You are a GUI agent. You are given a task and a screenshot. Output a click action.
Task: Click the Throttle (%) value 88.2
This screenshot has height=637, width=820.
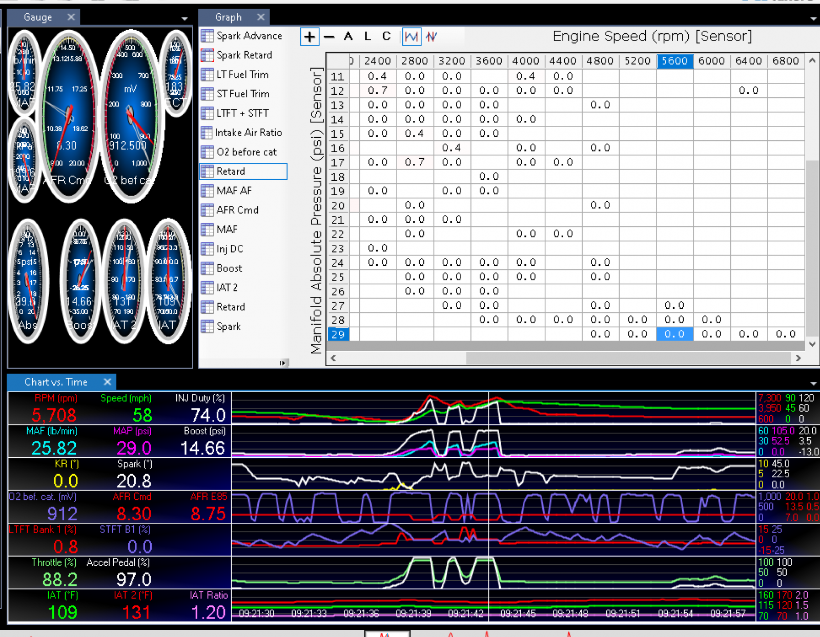pyautogui.click(x=60, y=580)
